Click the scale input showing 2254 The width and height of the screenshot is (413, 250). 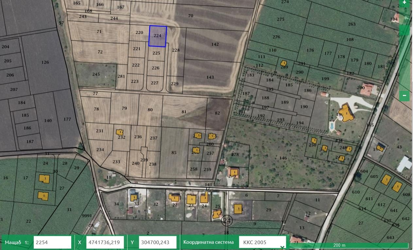52,242
